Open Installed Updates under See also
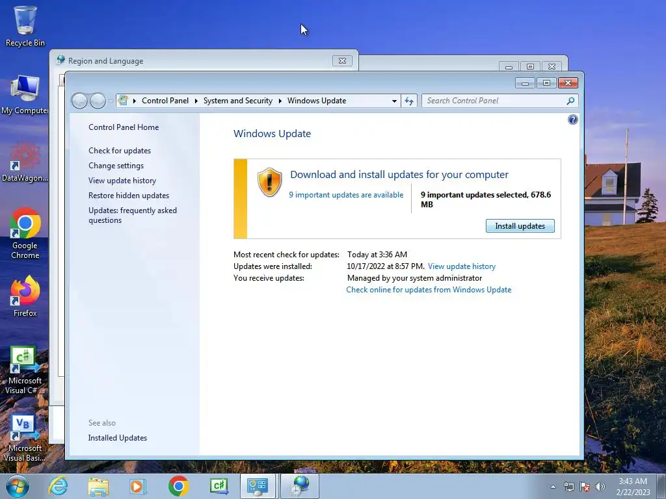666x499 pixels. coord(118,438)
